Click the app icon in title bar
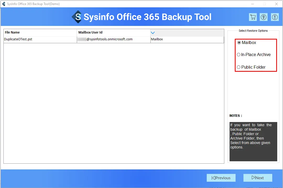Screen dimensions: 283x188 click(4, 4)
